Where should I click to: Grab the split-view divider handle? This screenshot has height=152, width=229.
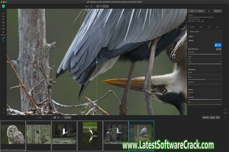[x=97, y=62]
